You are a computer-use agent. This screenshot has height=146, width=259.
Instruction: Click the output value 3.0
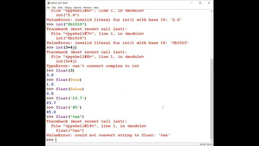click(50, 75)
